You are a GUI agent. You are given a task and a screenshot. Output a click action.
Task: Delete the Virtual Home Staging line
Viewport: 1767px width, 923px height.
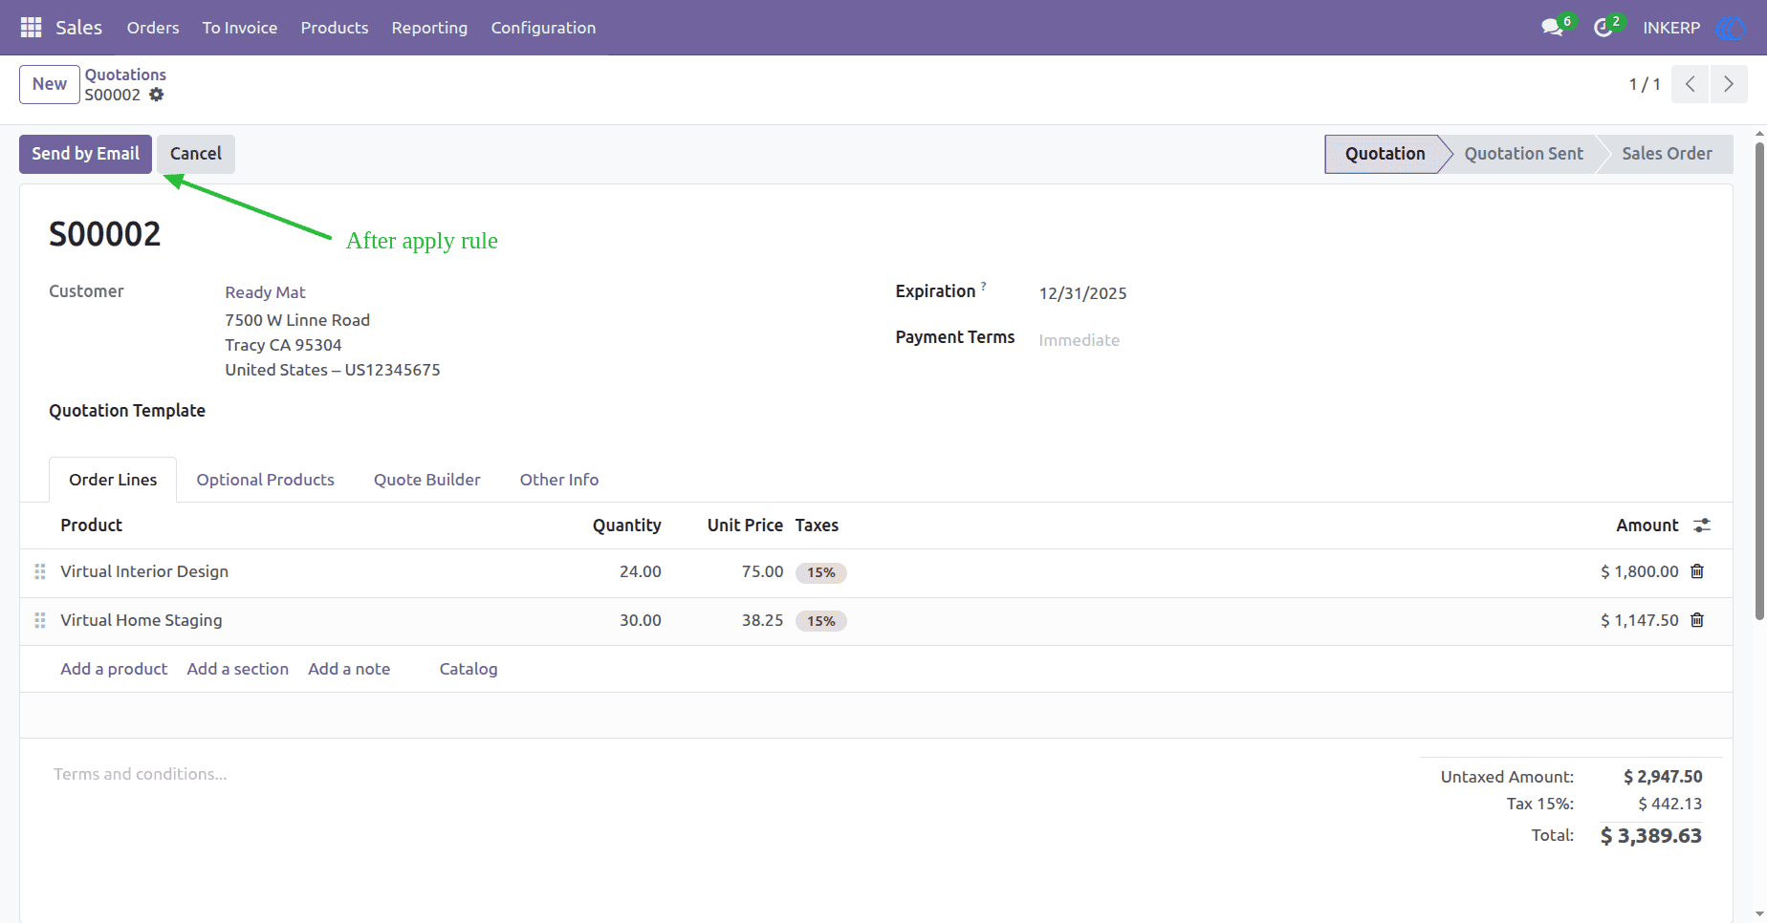coord(1697,620)
